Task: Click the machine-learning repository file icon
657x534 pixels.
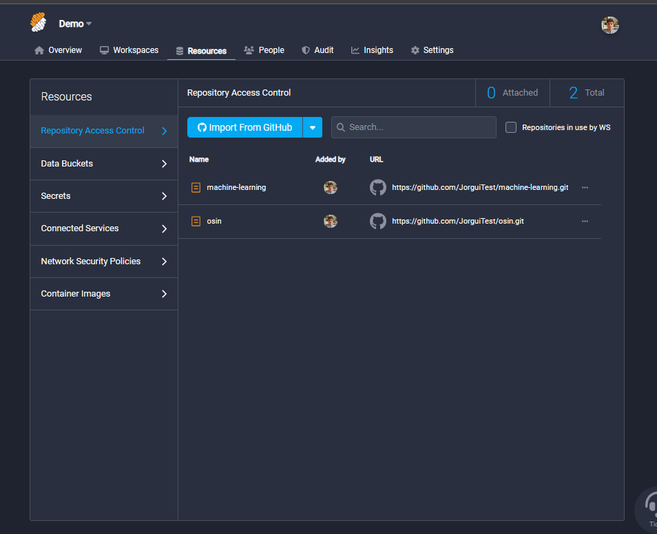Action: click(x=196, y=187)
